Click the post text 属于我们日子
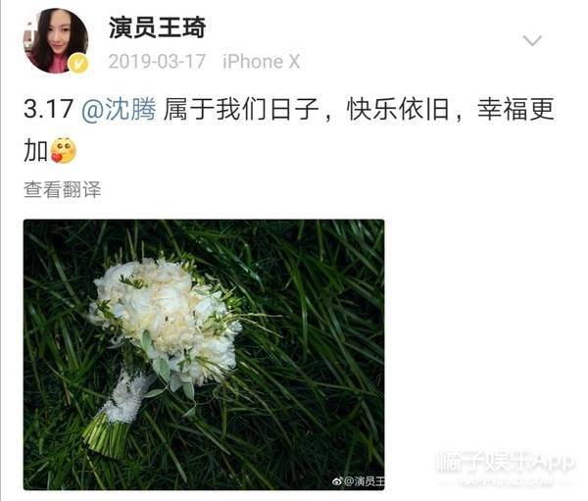The height and width of the screenshot is (501, 588). click(241, 109)
